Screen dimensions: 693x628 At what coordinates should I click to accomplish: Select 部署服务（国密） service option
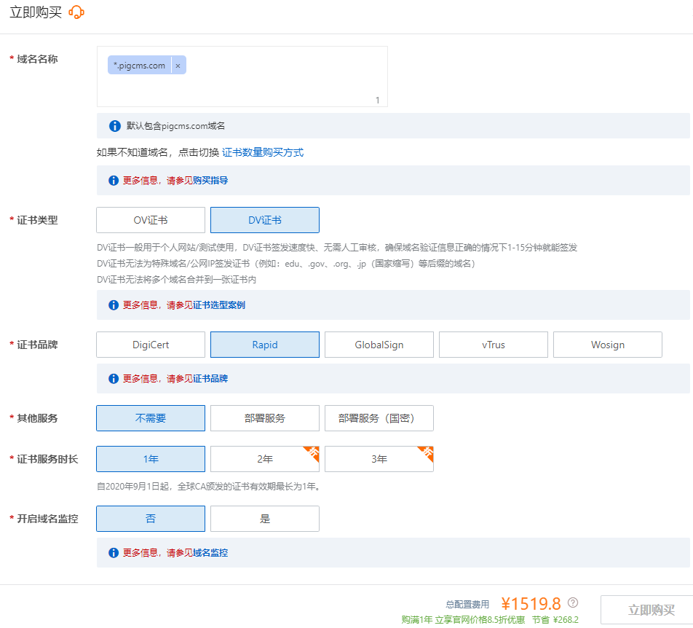[x=379, y=418]
